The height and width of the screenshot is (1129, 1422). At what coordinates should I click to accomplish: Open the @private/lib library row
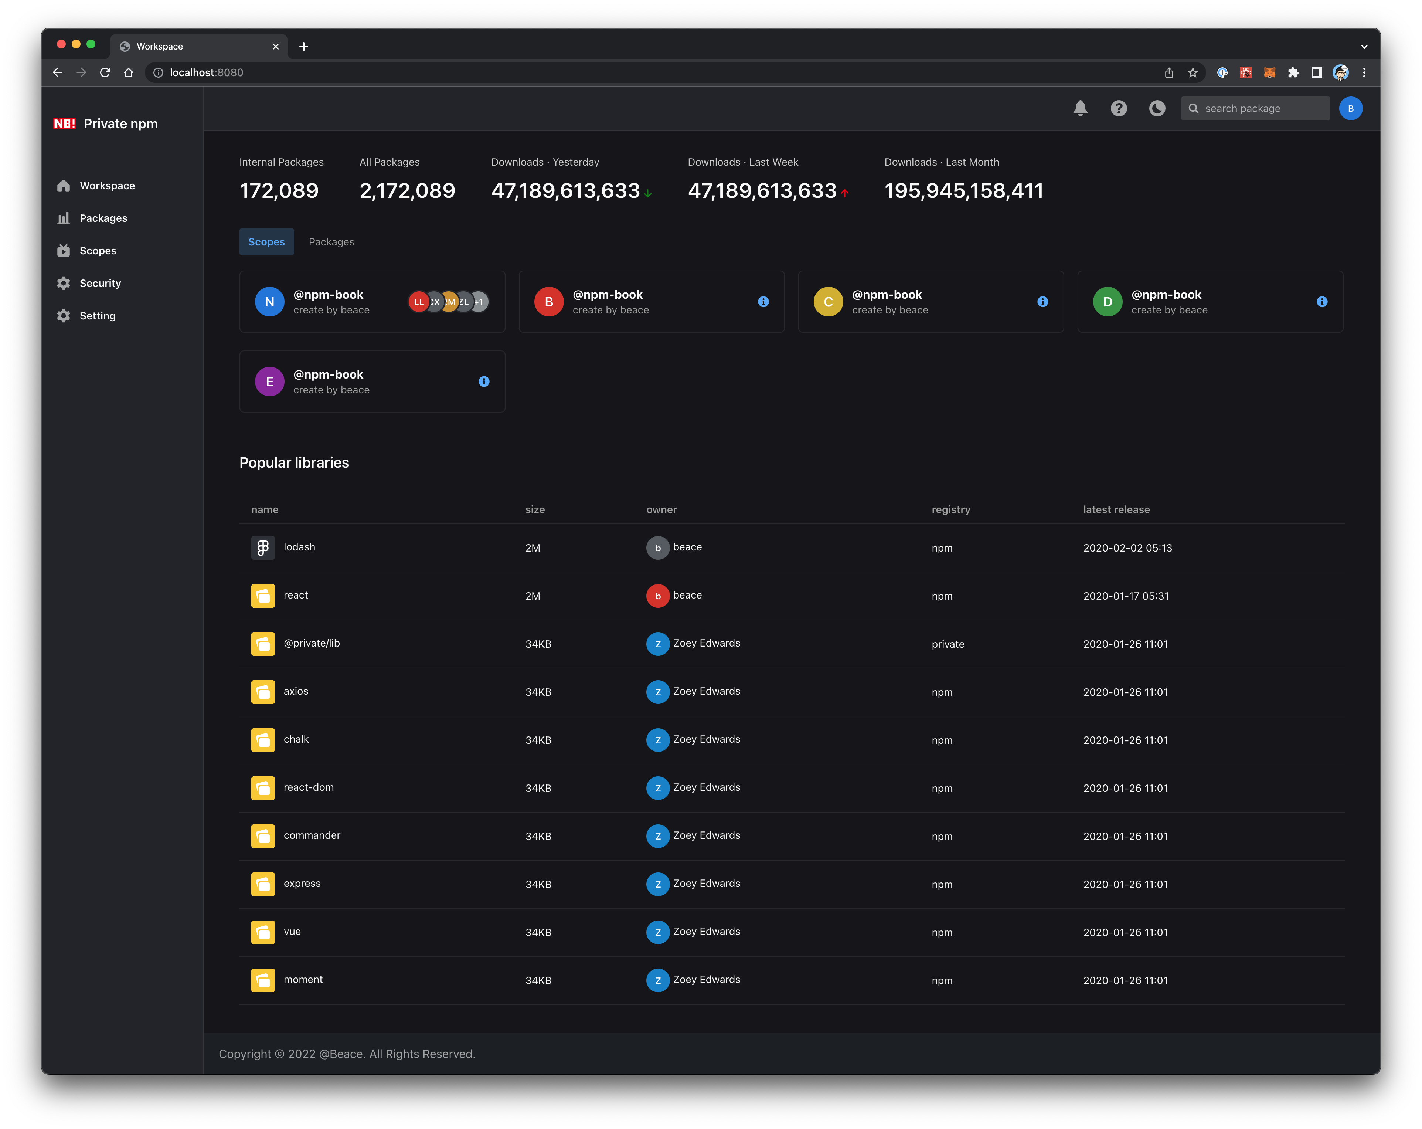point(311,643)
